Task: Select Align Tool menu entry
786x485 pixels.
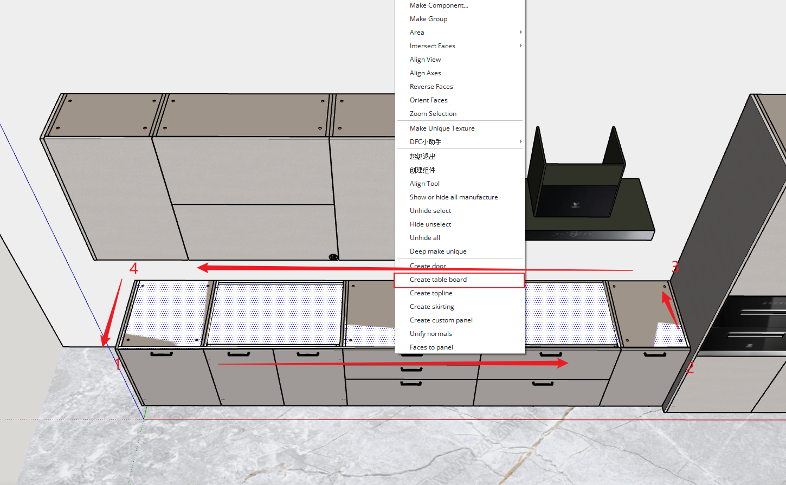Action: tap(424, 184)
